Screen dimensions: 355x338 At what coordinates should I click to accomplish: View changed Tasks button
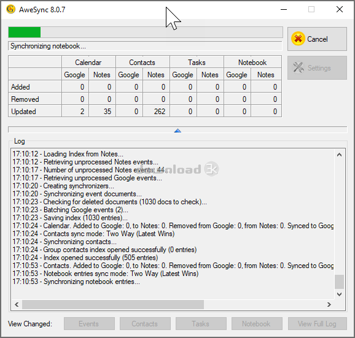pyautogui.click(x=201, y=323)
